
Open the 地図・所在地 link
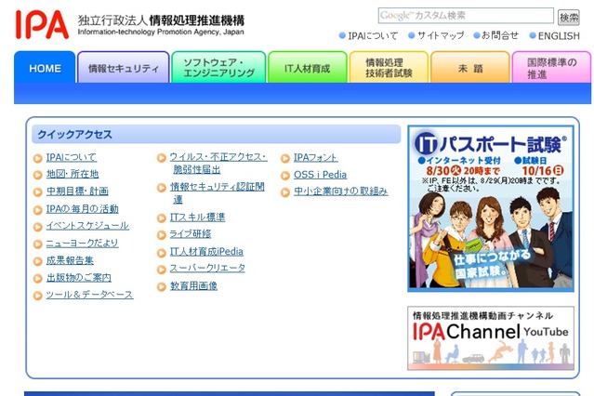coord(73,174)
